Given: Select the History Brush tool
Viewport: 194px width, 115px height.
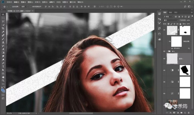Looking at the screenshot, I should click(x=3, y=46).
